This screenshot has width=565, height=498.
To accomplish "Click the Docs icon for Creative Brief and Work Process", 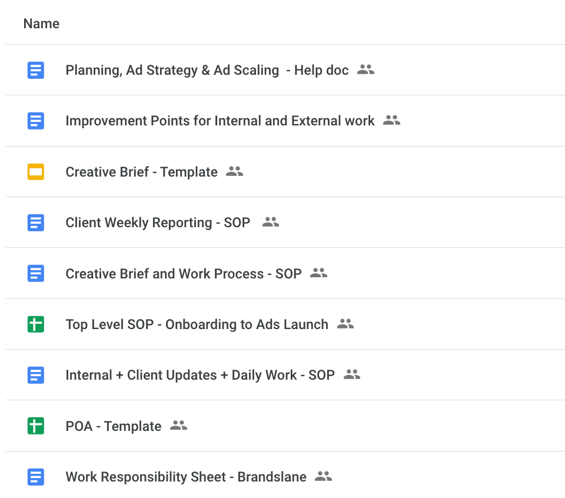I will [x=36, y=274].
